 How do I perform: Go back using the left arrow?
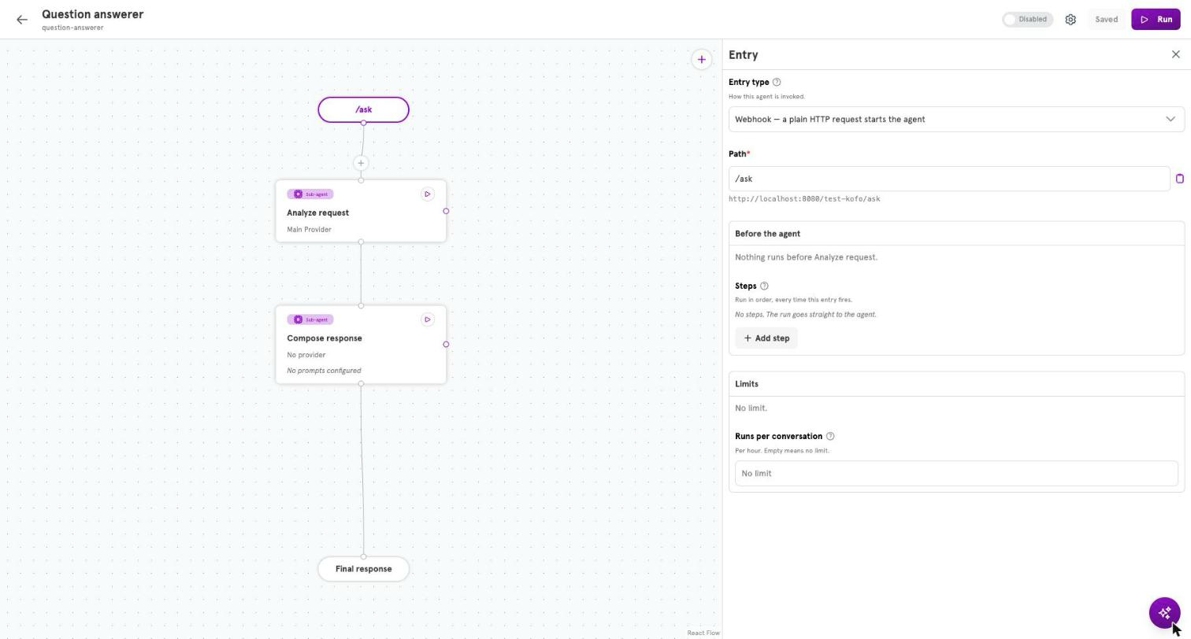click(22, 20)
